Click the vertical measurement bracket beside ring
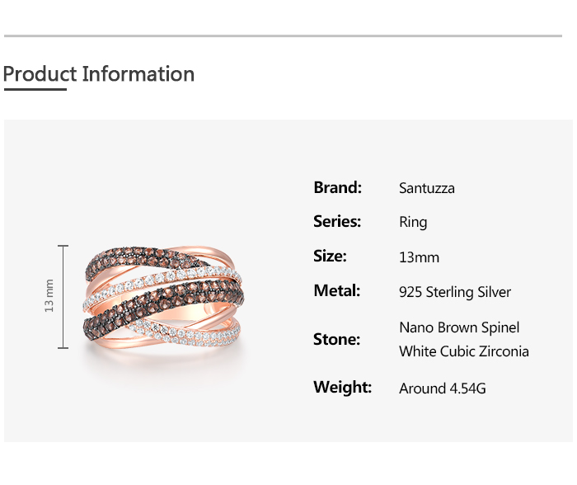The image size is (577, 485). coord(63,296)
